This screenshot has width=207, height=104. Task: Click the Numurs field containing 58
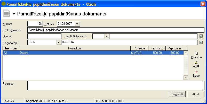coord(35,24)
